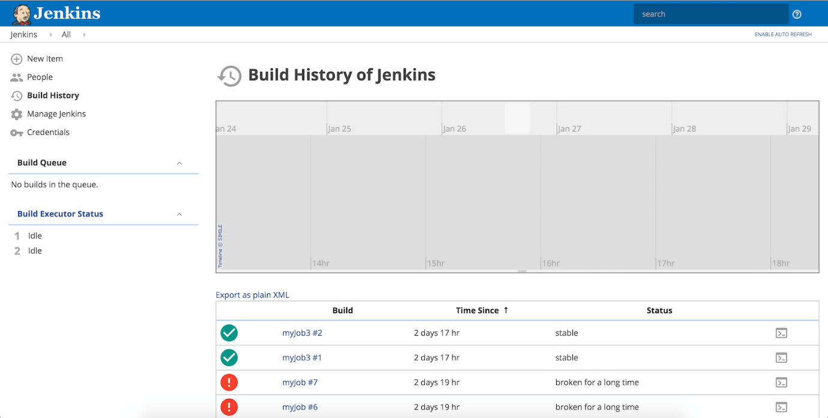The width and height of the screenshot is (828, 418).
Task: Click the timeline resize handle at bottom center
Action: [523, 271]
